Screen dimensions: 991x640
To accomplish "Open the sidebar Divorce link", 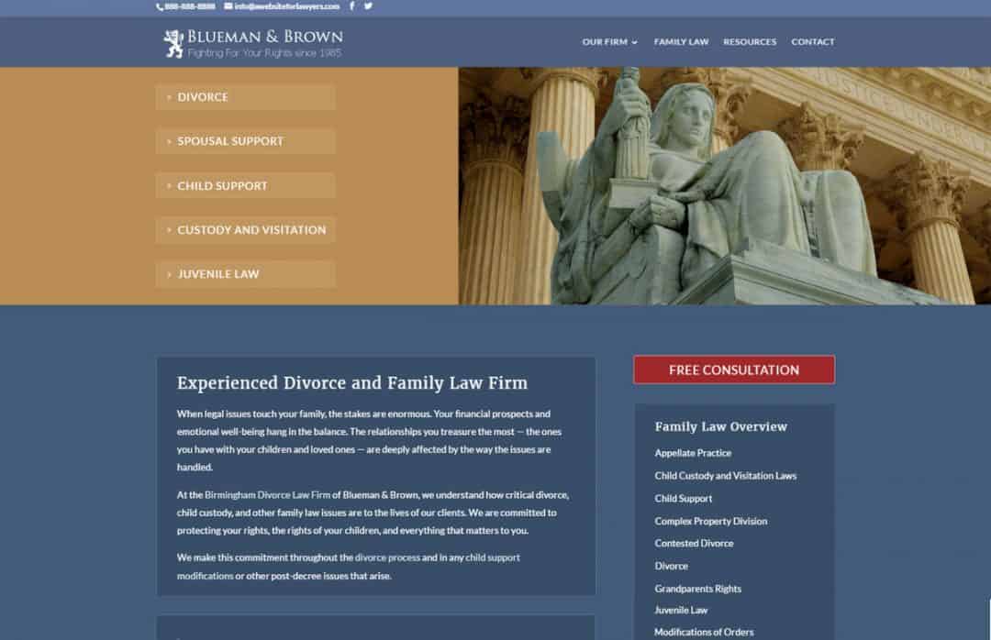I will 671,566.
